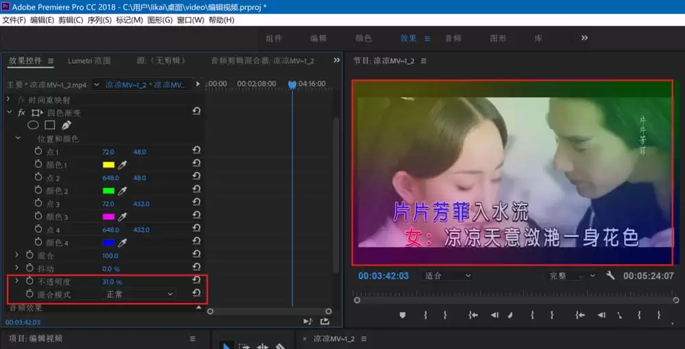Open program monitor wrench settings
The width and height of the screenshot is (685, 349).
(610, 275)
